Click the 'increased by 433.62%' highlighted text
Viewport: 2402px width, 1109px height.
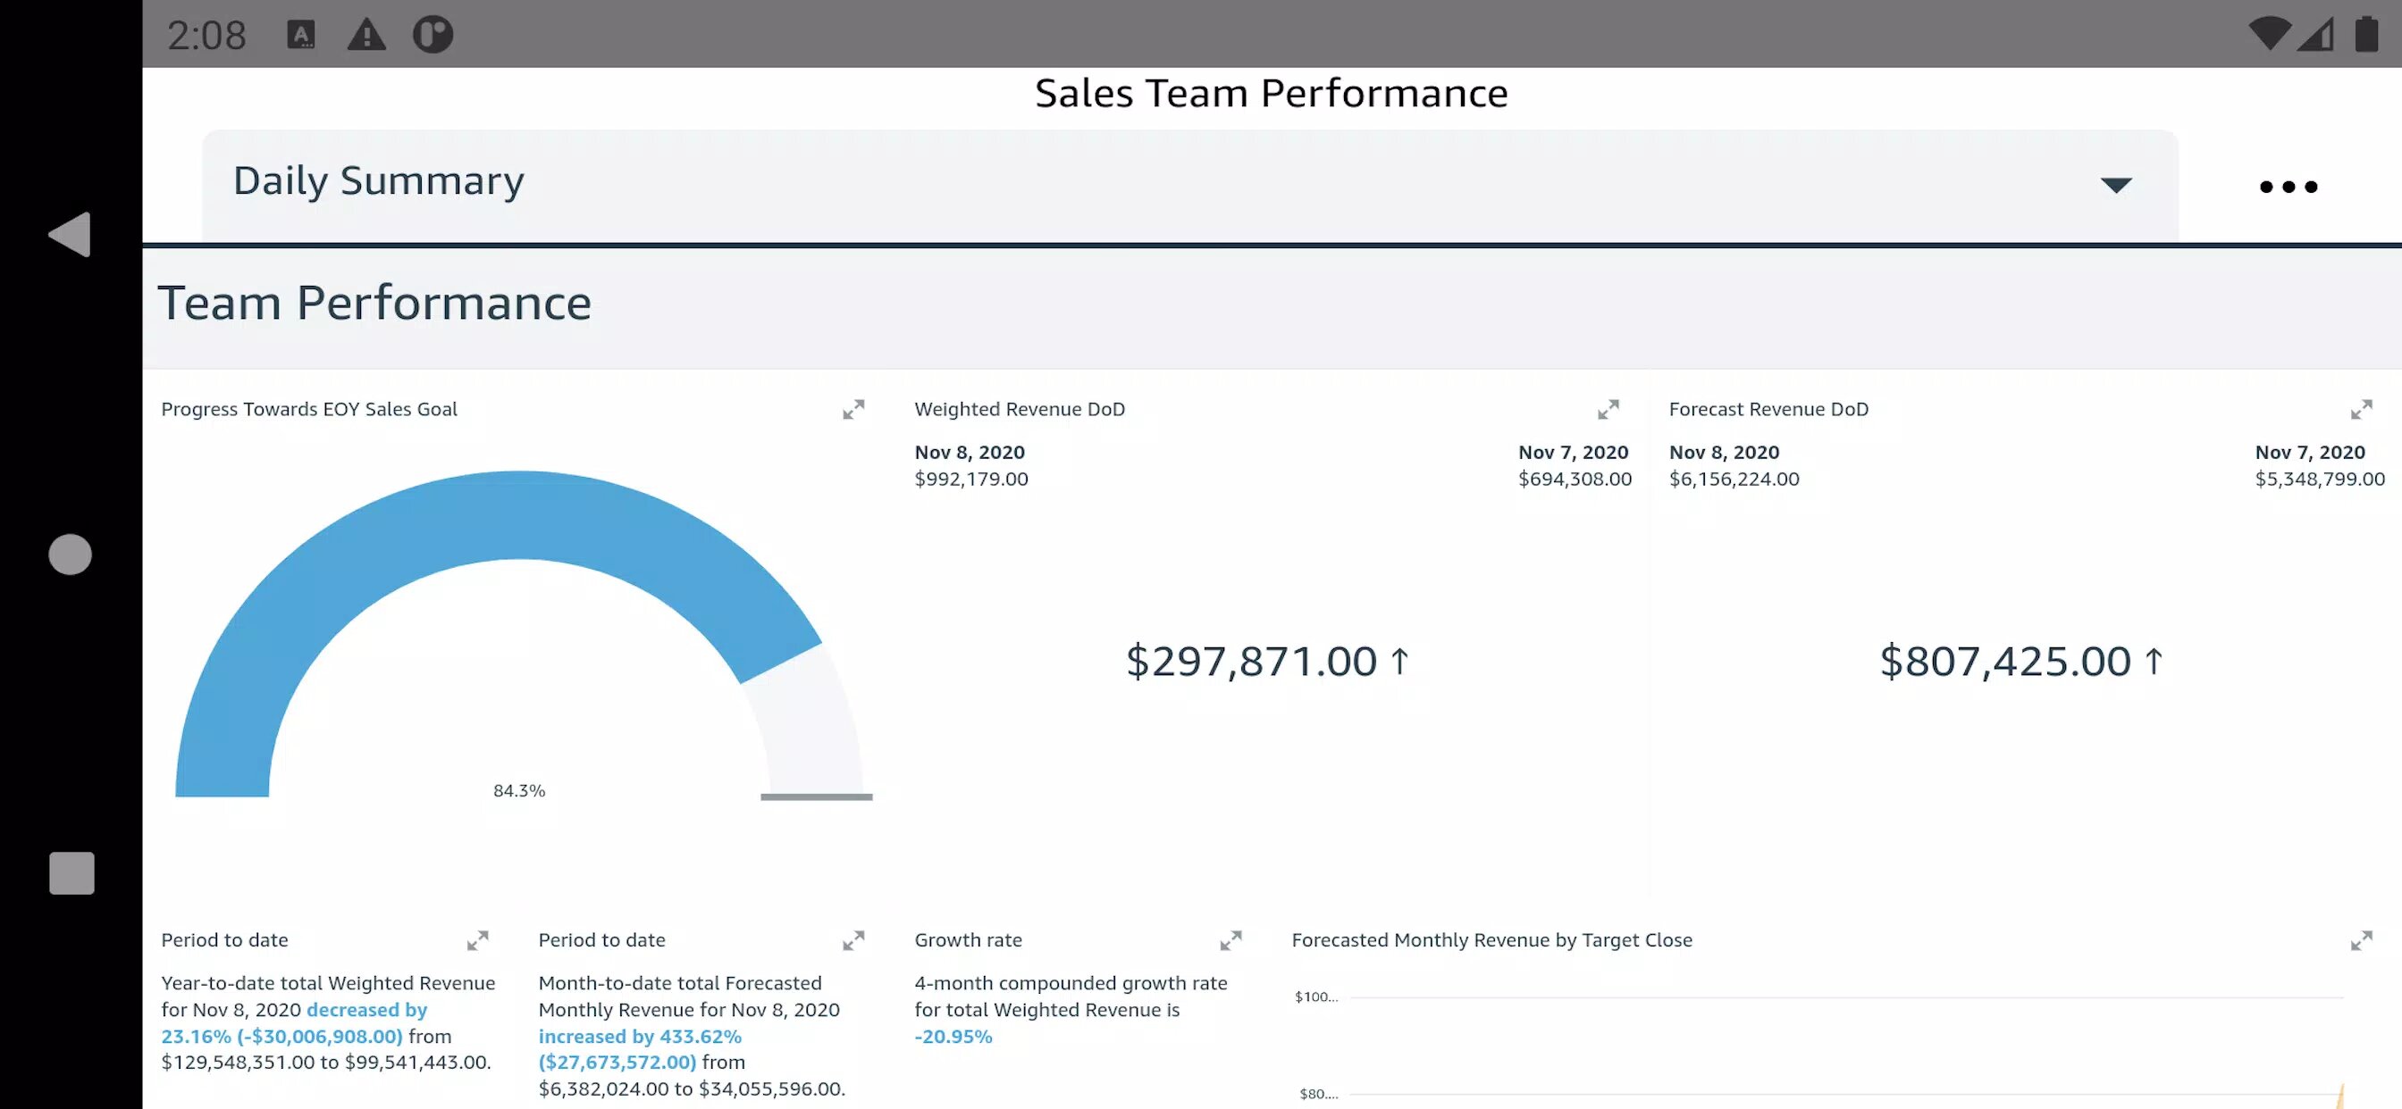tap(640, 1037)
